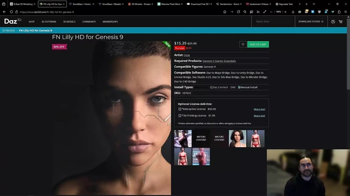Open the user account icon

coord(333,22)
